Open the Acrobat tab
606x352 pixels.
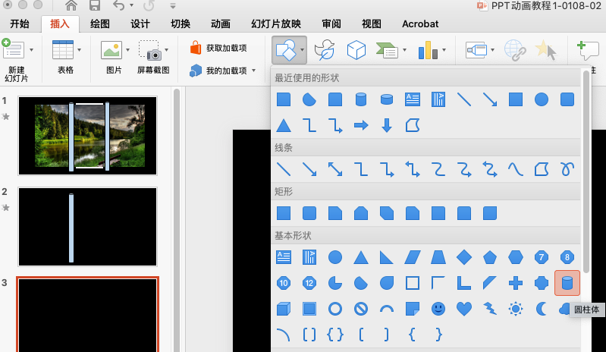pos(420,24)
